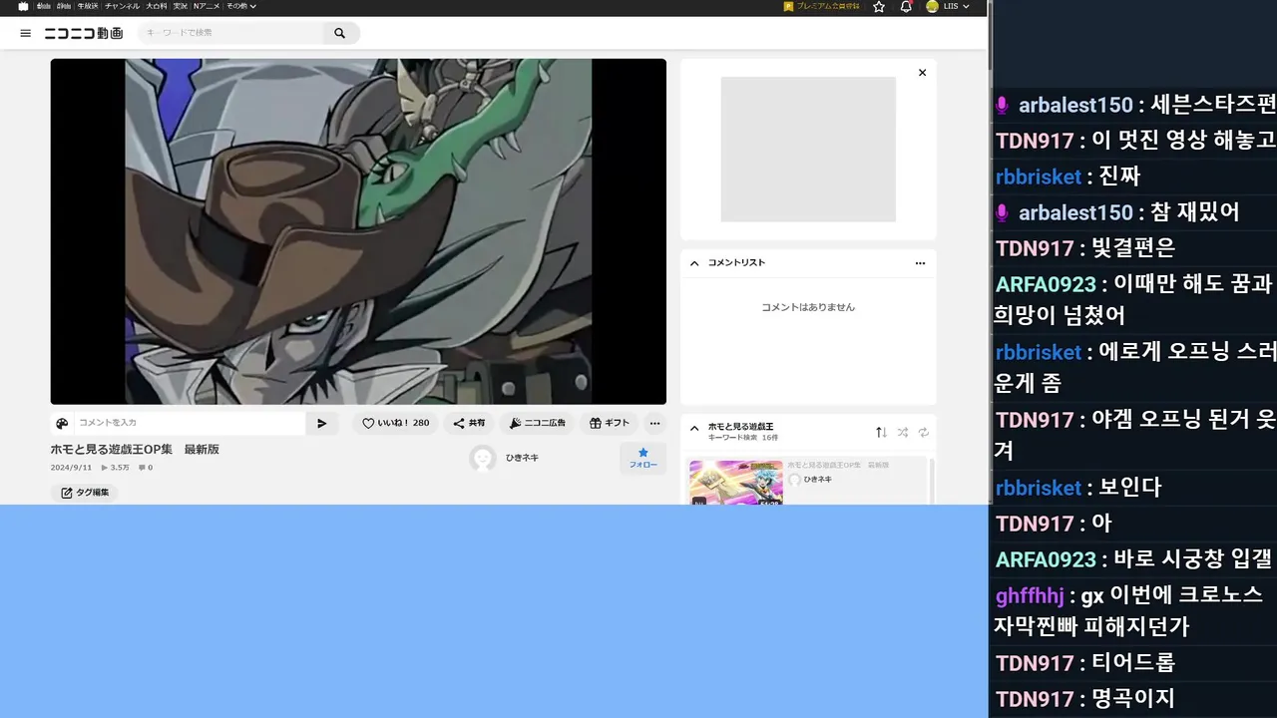Collapse the コメントリスト panel
The height and width of the screenshot is (718, 1277).
(x=694, y=263)
